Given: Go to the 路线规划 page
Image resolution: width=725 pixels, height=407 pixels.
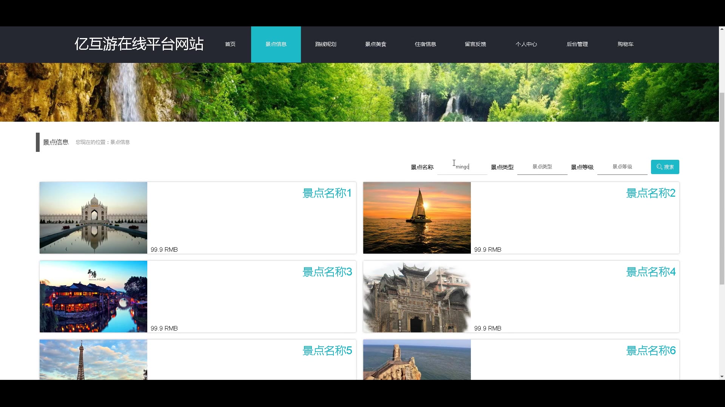Looking at the screenshot, I should pyautogui.click(x=325, y=44).
